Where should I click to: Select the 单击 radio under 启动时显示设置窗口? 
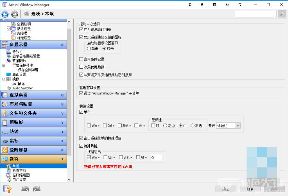click(89, 49)
